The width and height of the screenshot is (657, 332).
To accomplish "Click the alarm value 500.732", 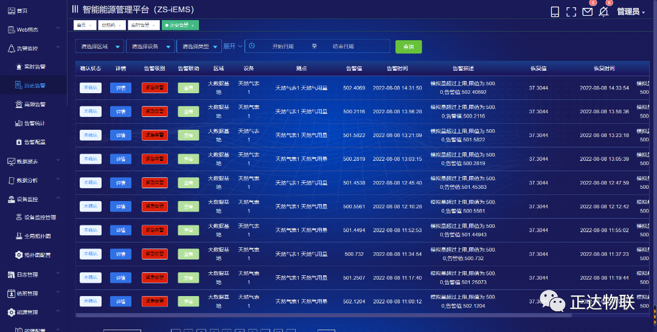I will (354, 255).
